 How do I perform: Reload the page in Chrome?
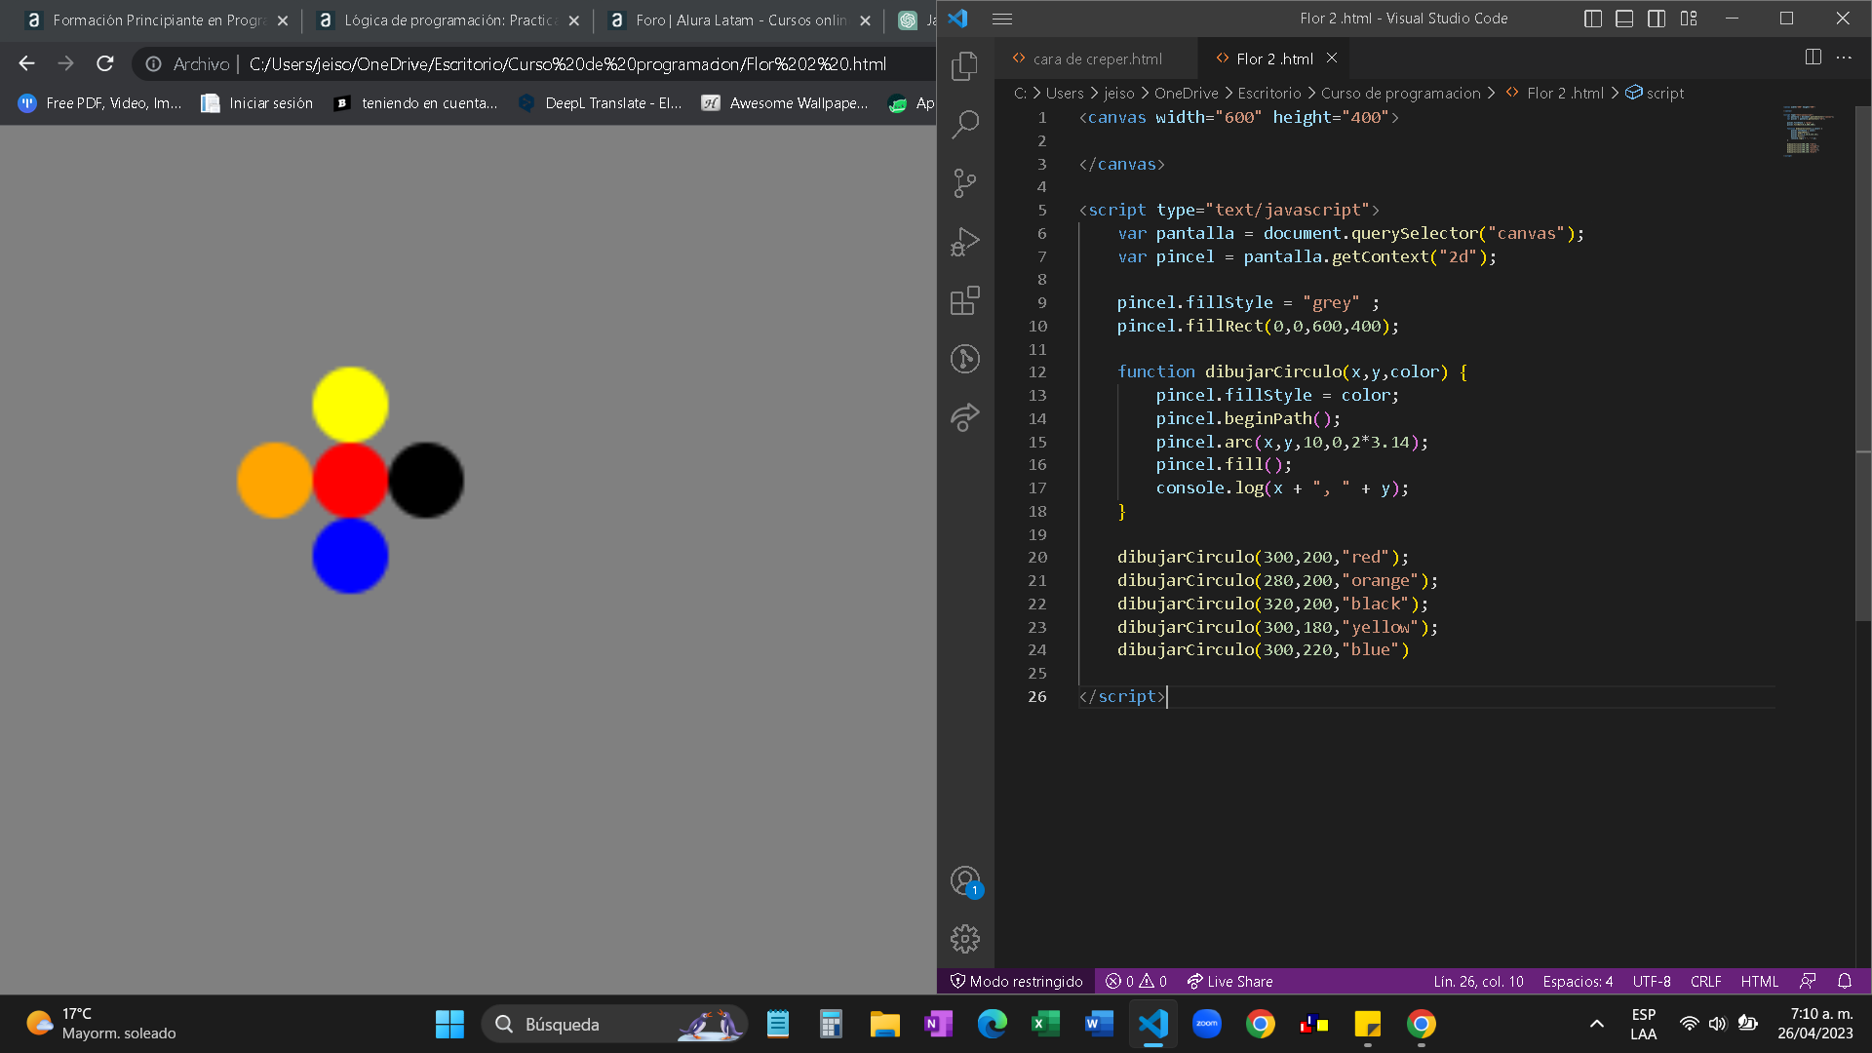click(105, 63)
